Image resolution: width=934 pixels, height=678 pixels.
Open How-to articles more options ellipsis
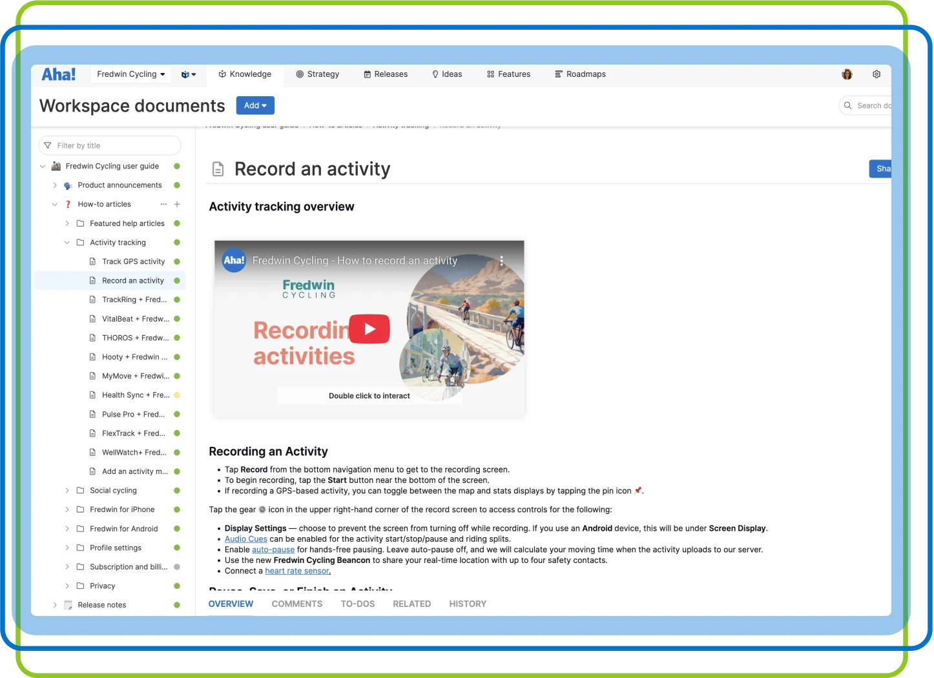[163, 204]
